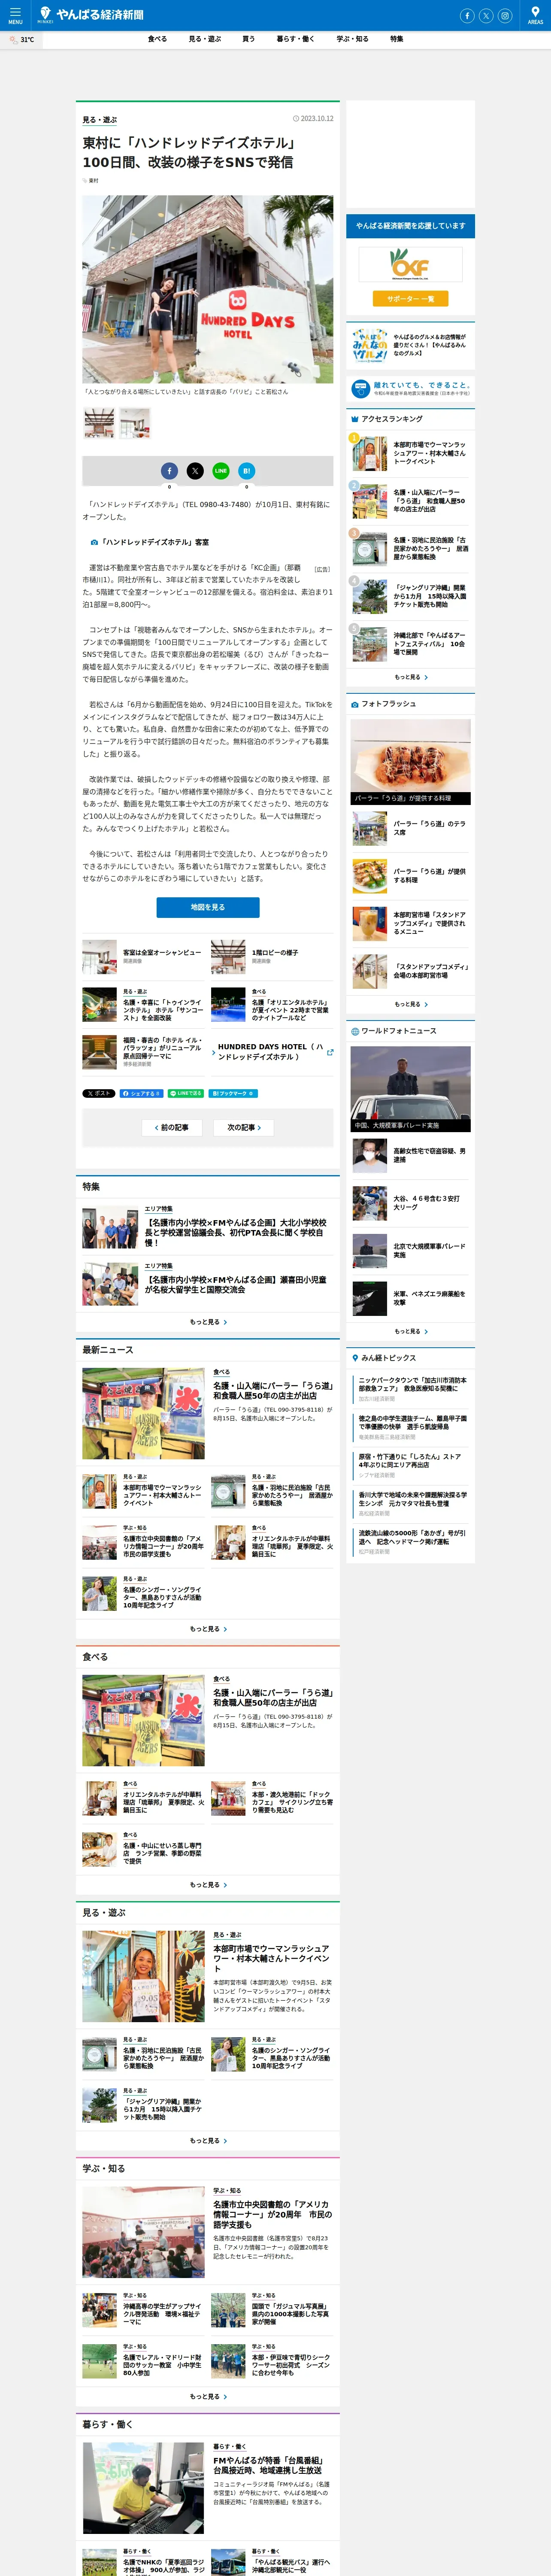The image size is (551, 2576).
Task: Click the X ポスト button
Action: [99, 1093]
